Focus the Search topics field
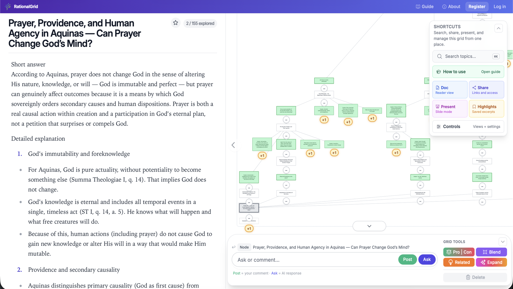This screenshot has height=289, width=513. pyautogui.click(x=467, y=56)
